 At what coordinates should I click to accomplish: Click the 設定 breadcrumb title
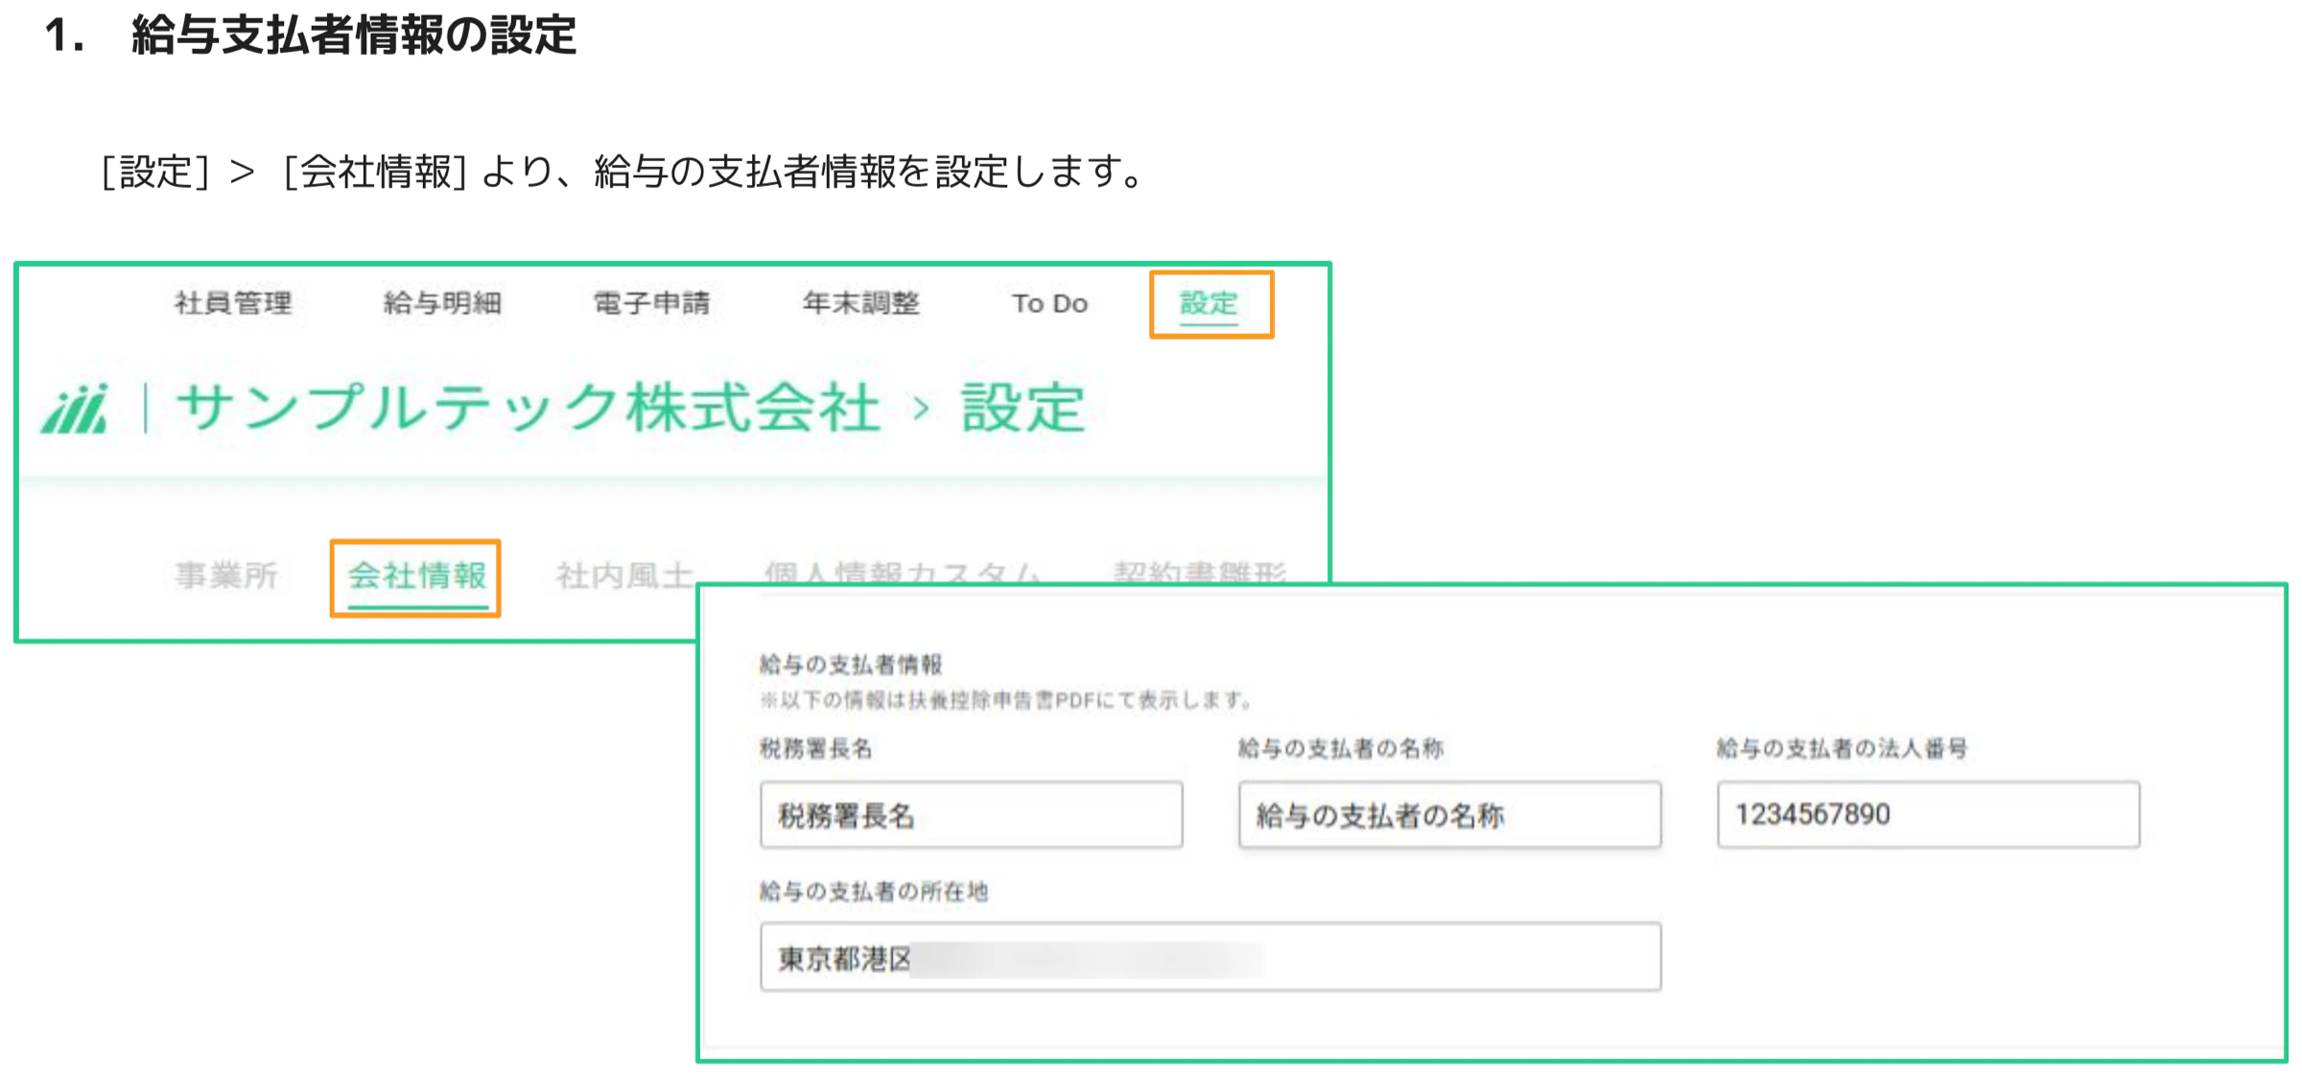[x=1022, y=408]
